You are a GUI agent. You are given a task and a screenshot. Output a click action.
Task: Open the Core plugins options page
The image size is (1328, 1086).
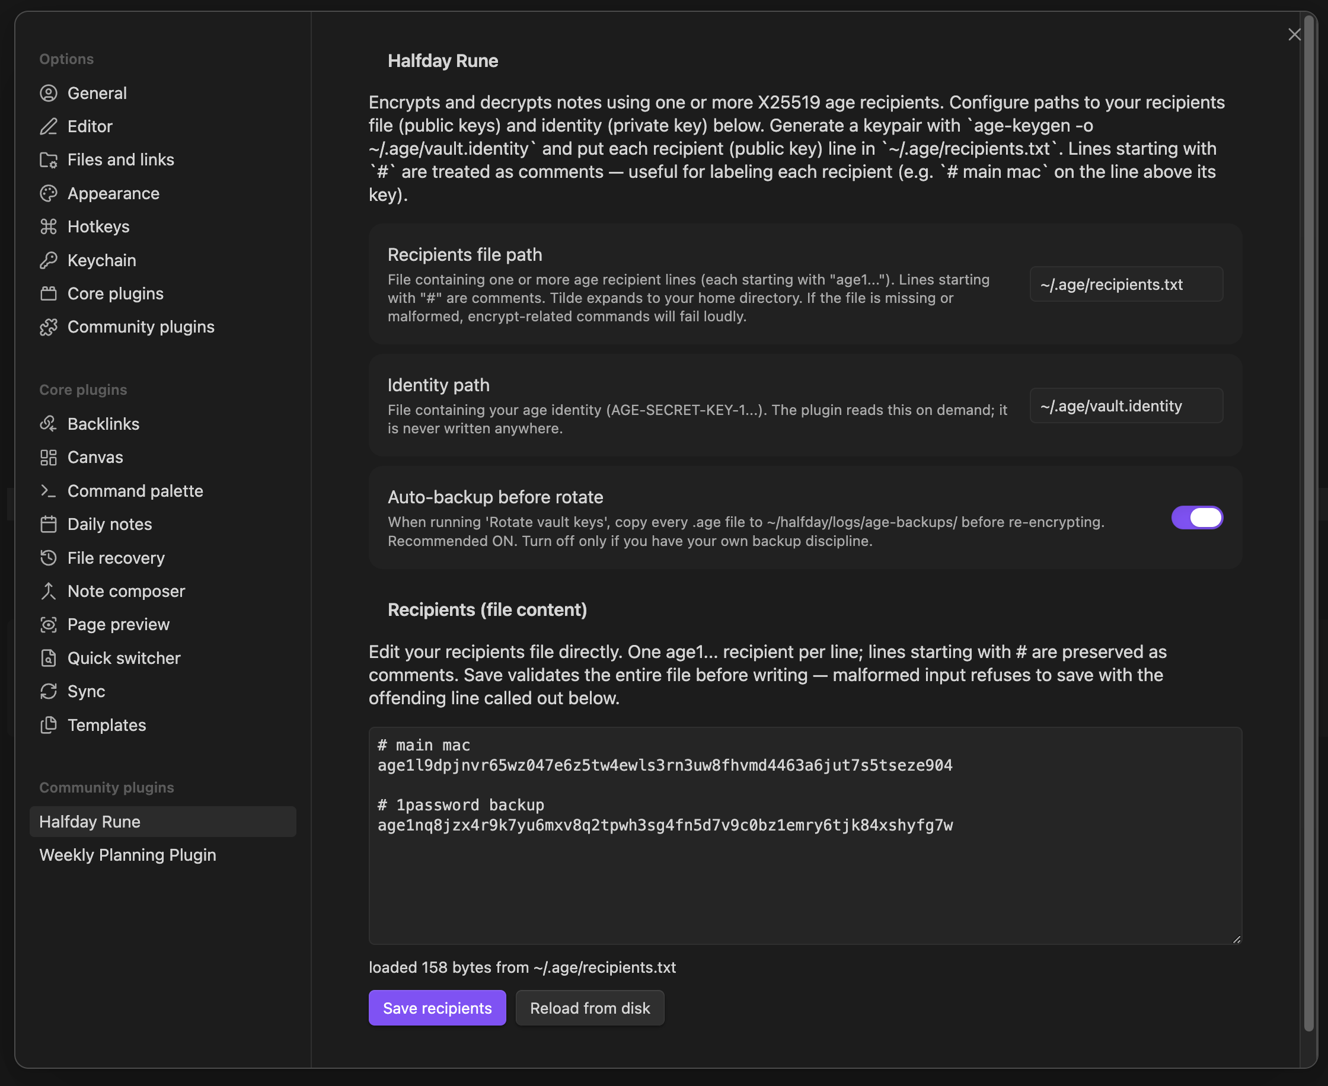(162, 293)
